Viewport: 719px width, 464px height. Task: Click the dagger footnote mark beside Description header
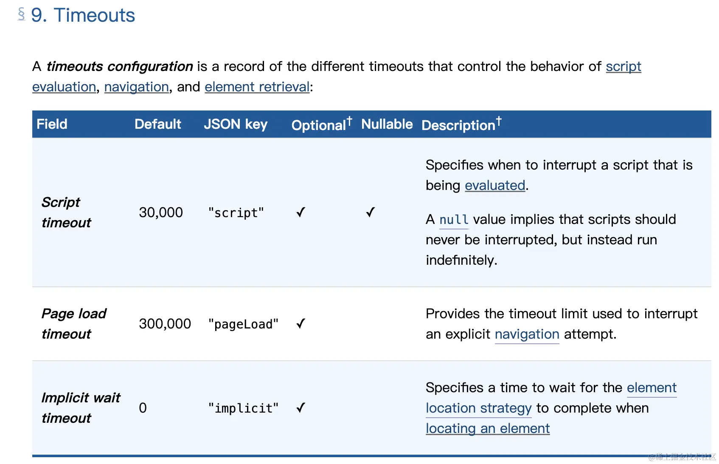point(499,121)
